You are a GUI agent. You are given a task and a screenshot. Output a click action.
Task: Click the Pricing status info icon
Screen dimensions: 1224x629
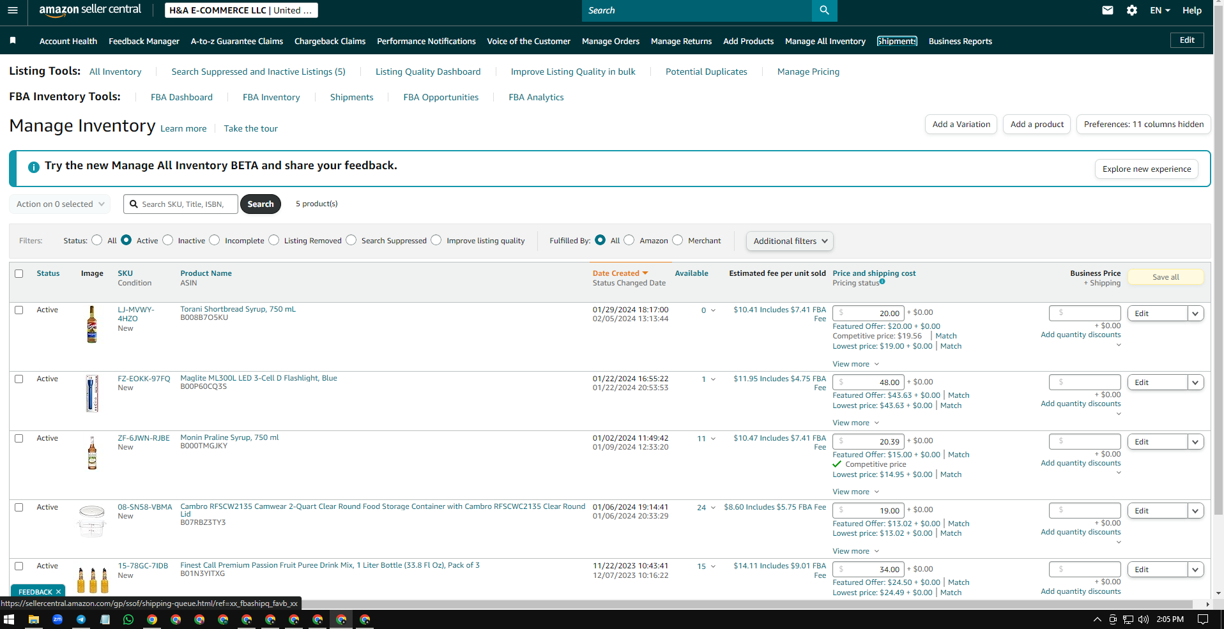(x=882, y=282)
